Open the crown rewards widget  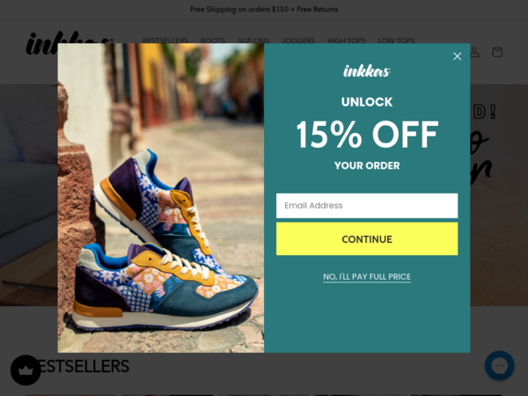26,370
